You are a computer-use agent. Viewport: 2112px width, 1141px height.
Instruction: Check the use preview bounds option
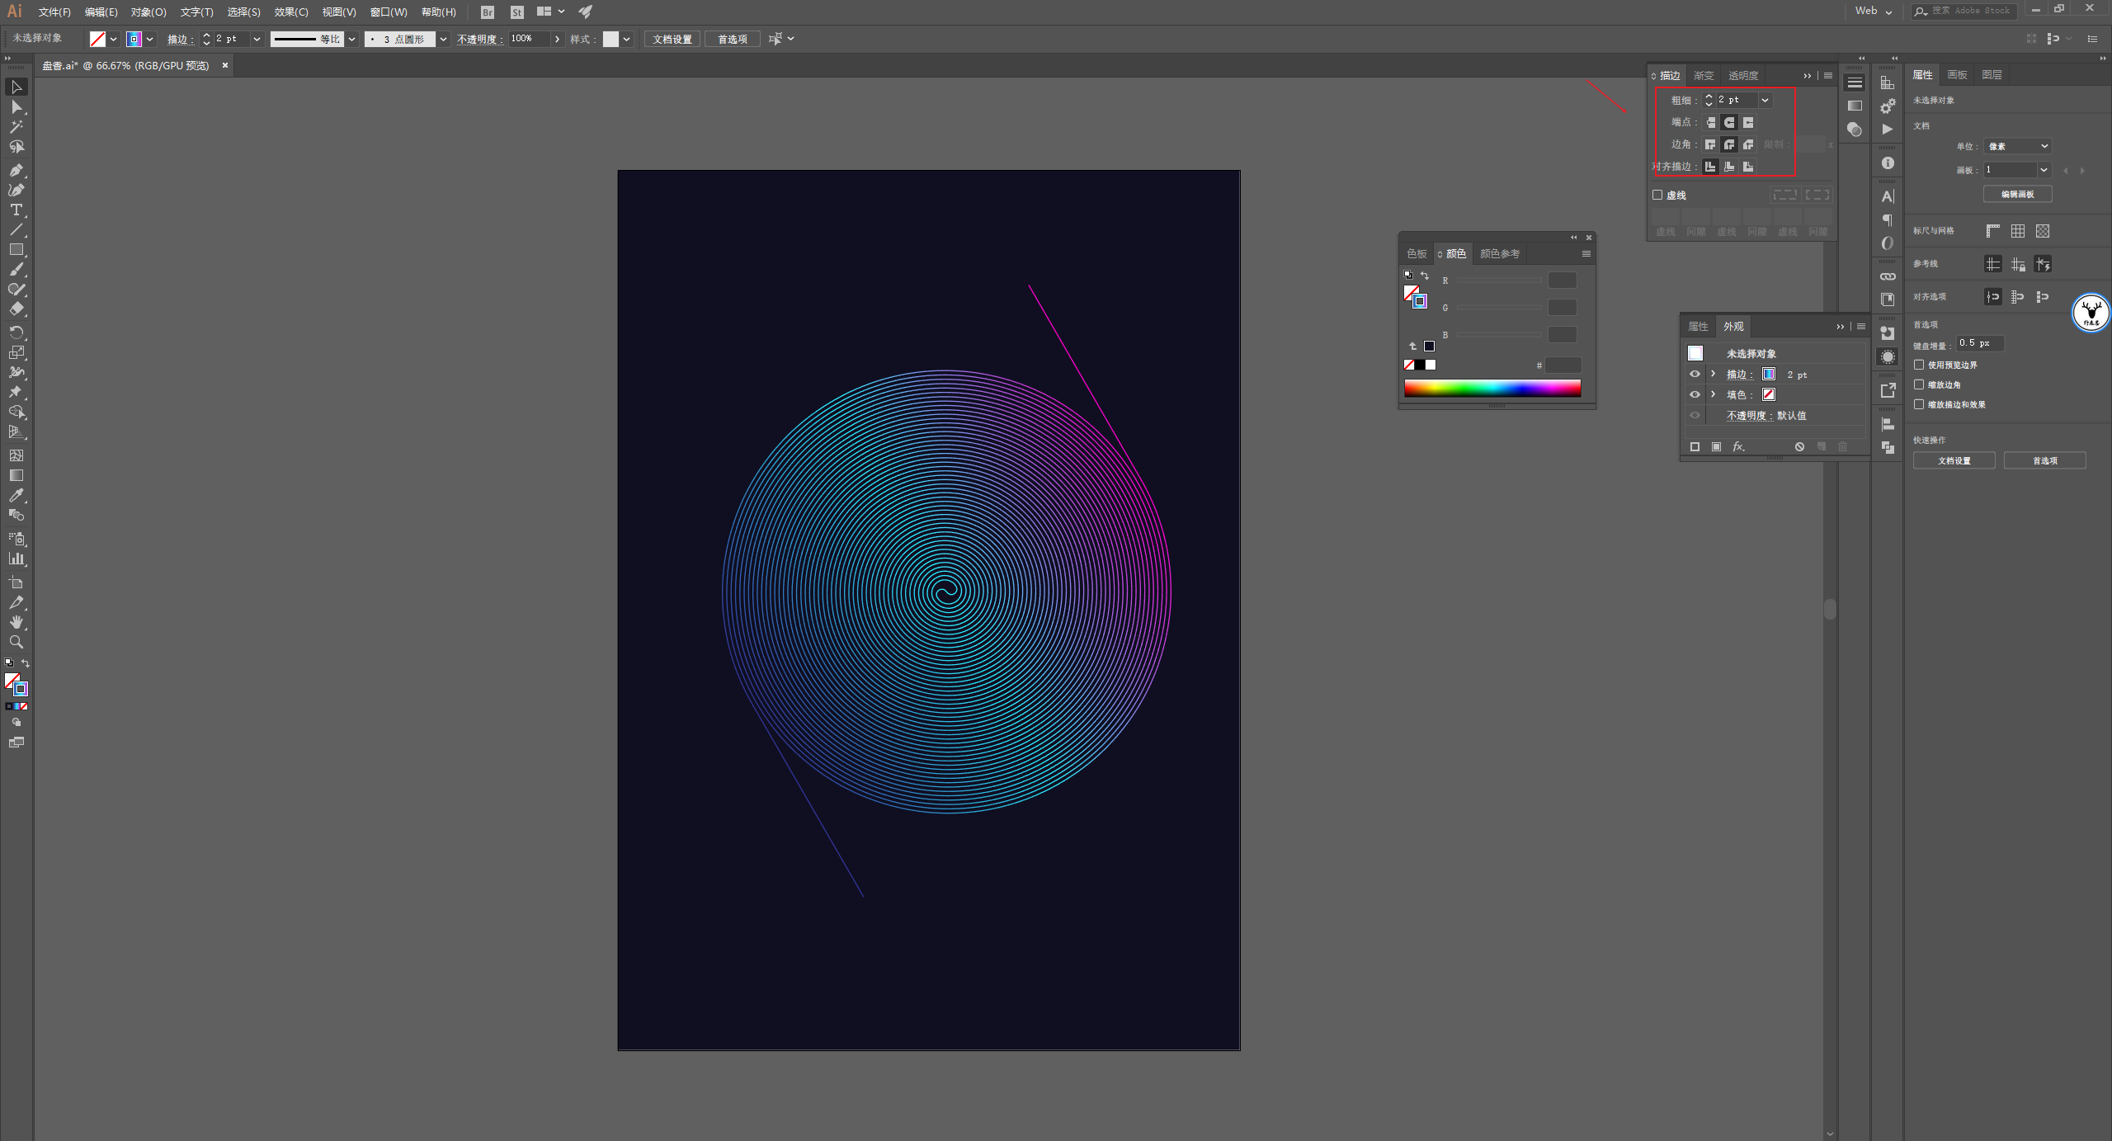[1920, 365]
